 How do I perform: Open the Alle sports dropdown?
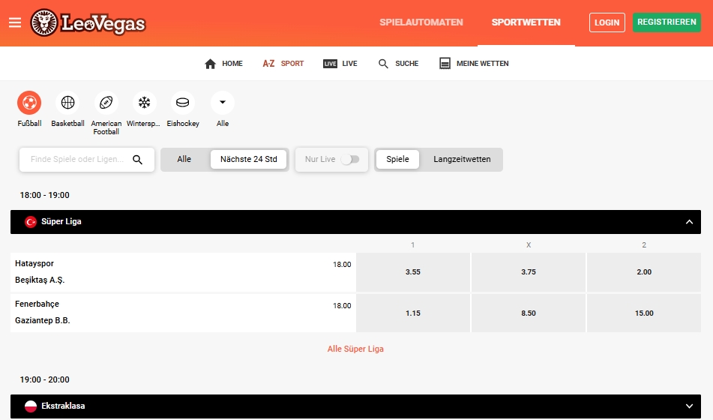pyautogui.click(x=223, y=103)
